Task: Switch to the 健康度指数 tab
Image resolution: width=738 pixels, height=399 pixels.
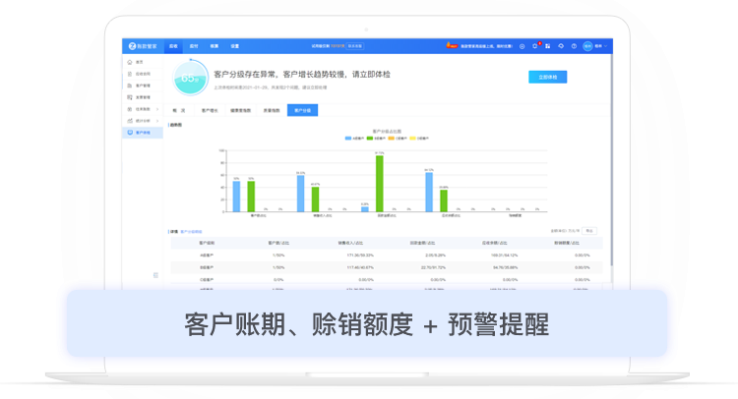Action: (x=239, y=111)
